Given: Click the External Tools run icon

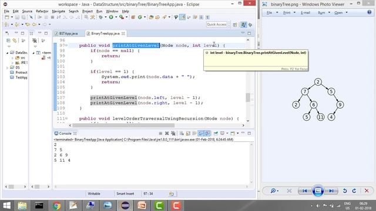Looking at the screenshot, I should pos(122,17).
